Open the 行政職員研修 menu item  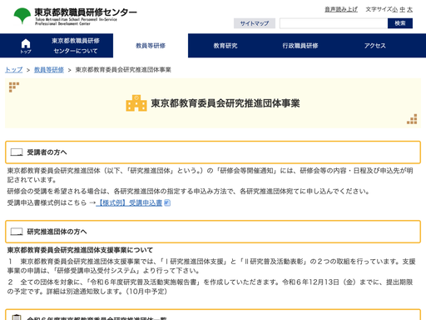click(300, 46)
